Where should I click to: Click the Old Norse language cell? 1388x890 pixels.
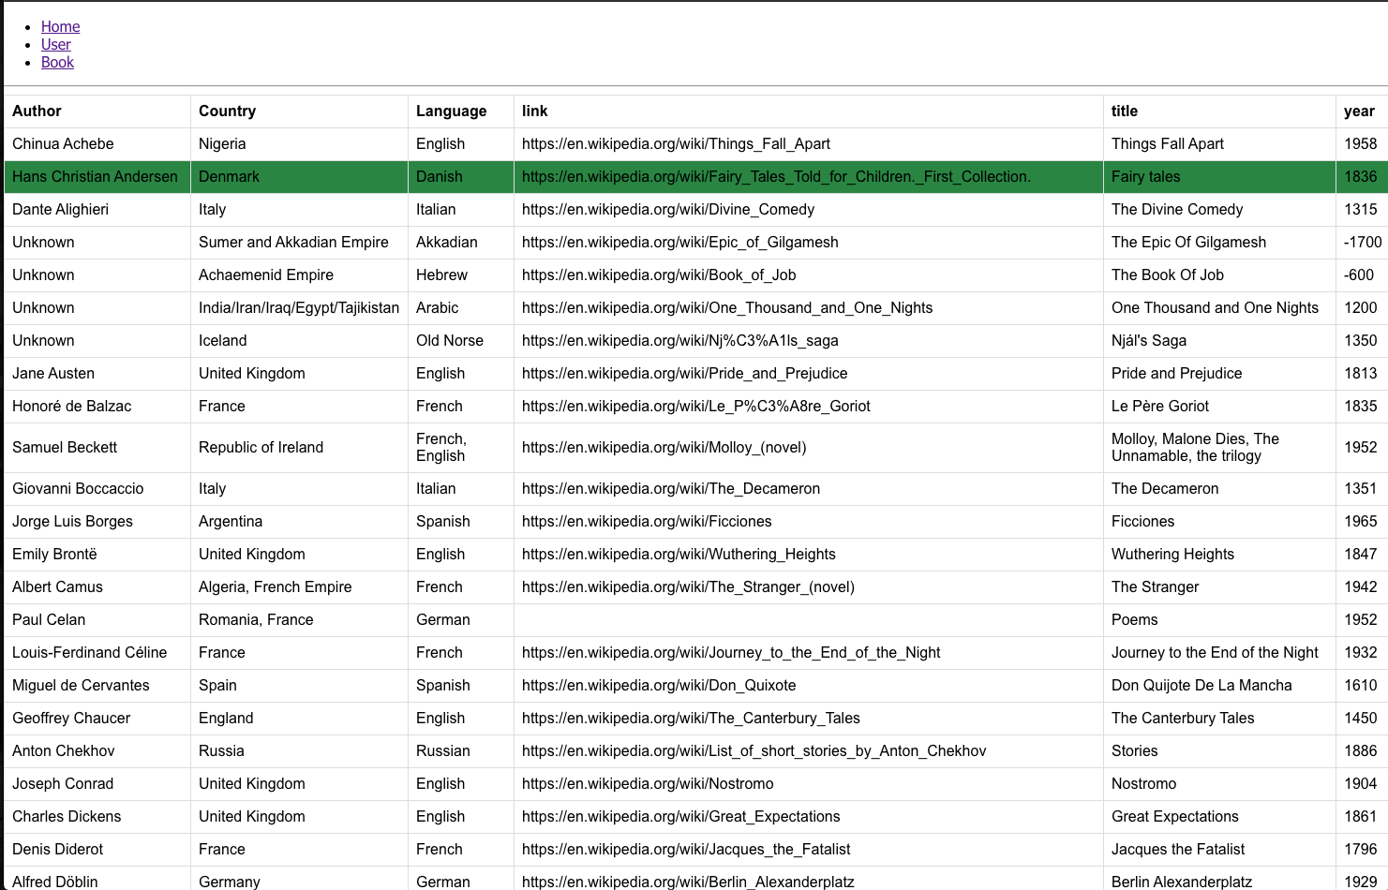click(461, 341)
